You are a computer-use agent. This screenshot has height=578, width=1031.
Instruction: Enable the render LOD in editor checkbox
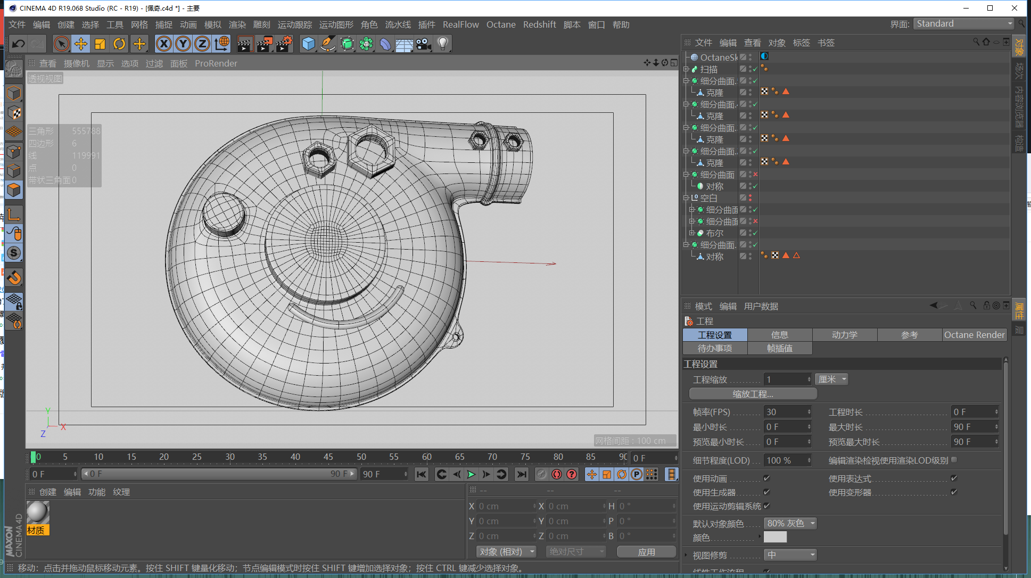tap(954, 459)
